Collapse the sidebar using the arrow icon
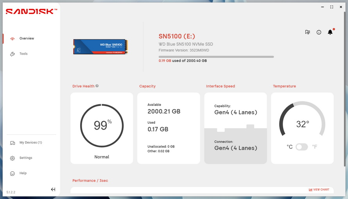 click(53, 190)
